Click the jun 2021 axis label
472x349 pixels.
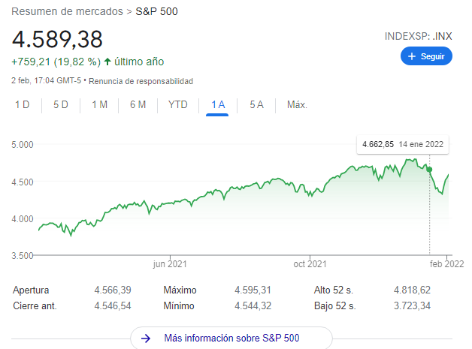[x=169, y=263]
